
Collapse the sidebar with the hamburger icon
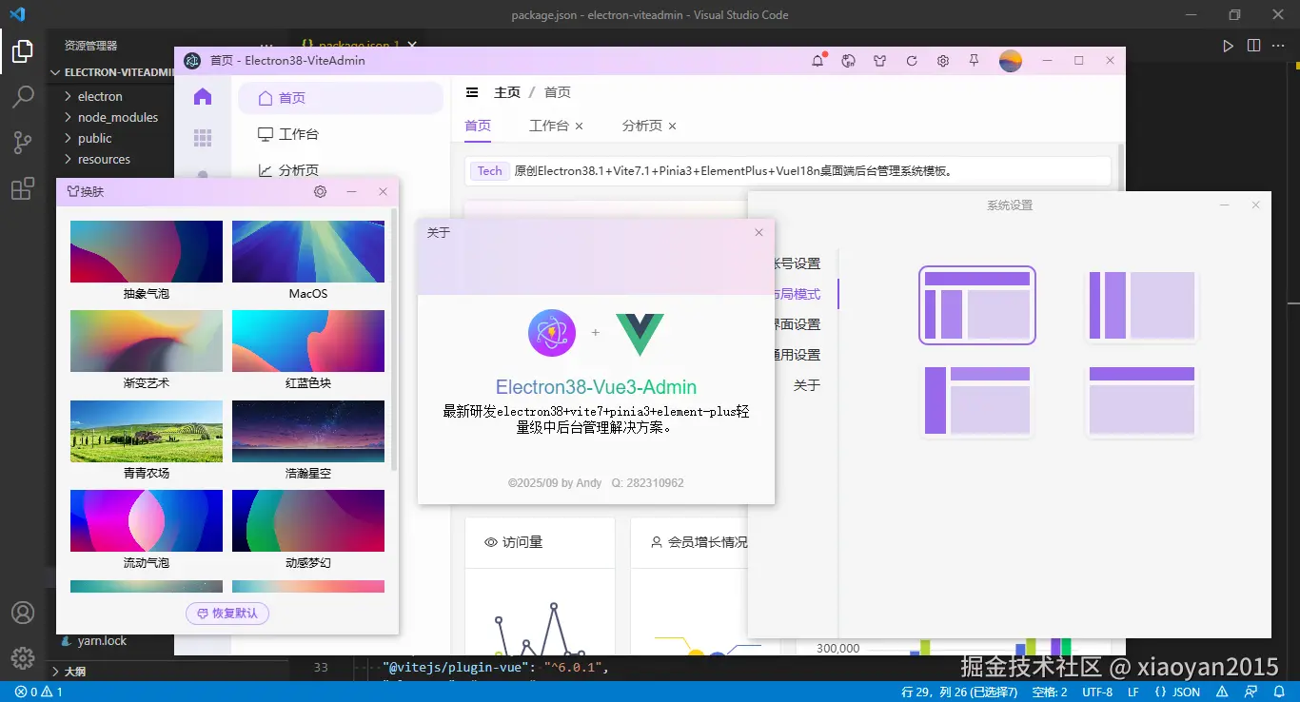(473, 91)
